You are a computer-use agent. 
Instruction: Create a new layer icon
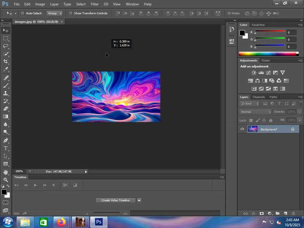coord(285,213)
